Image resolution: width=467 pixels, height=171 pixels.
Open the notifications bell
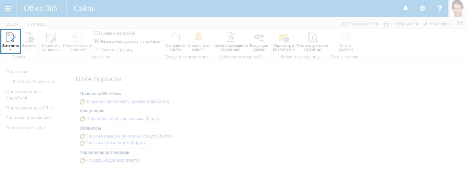(x=406, y=8)
